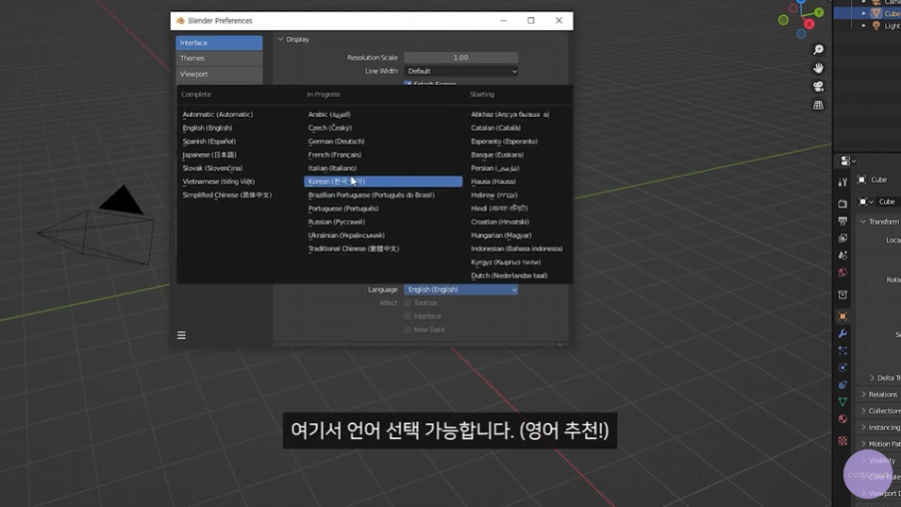Click the viewport pan hand icon
901x507 pixels.
(x=818, y=68)
